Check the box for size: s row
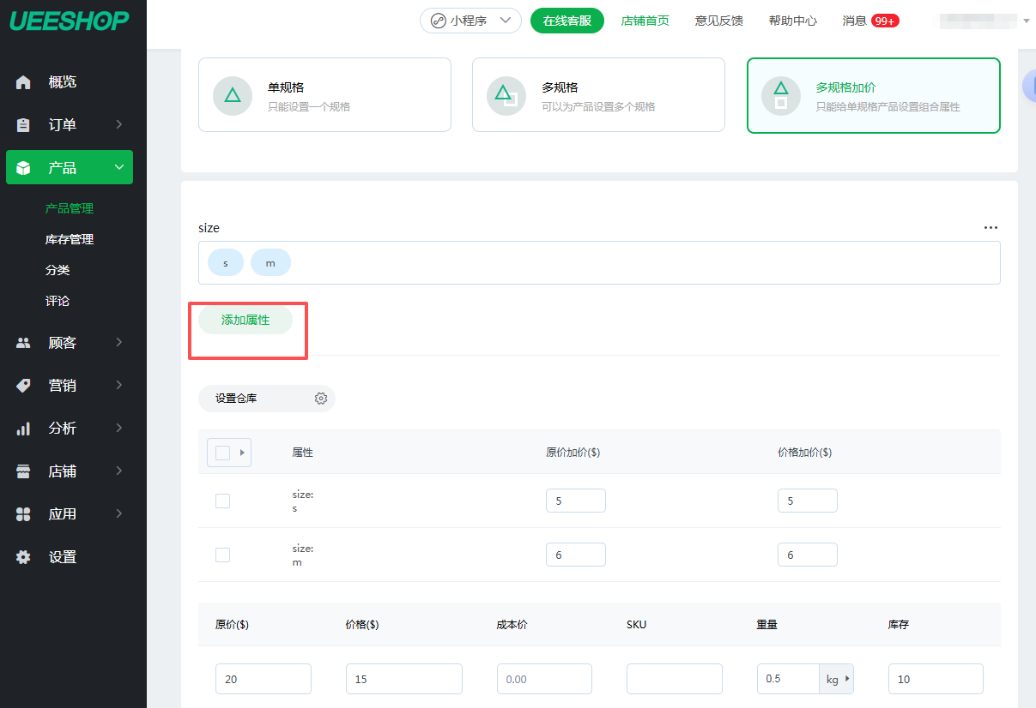Screen dimensions: 1036x708 (x=222, y=501)
